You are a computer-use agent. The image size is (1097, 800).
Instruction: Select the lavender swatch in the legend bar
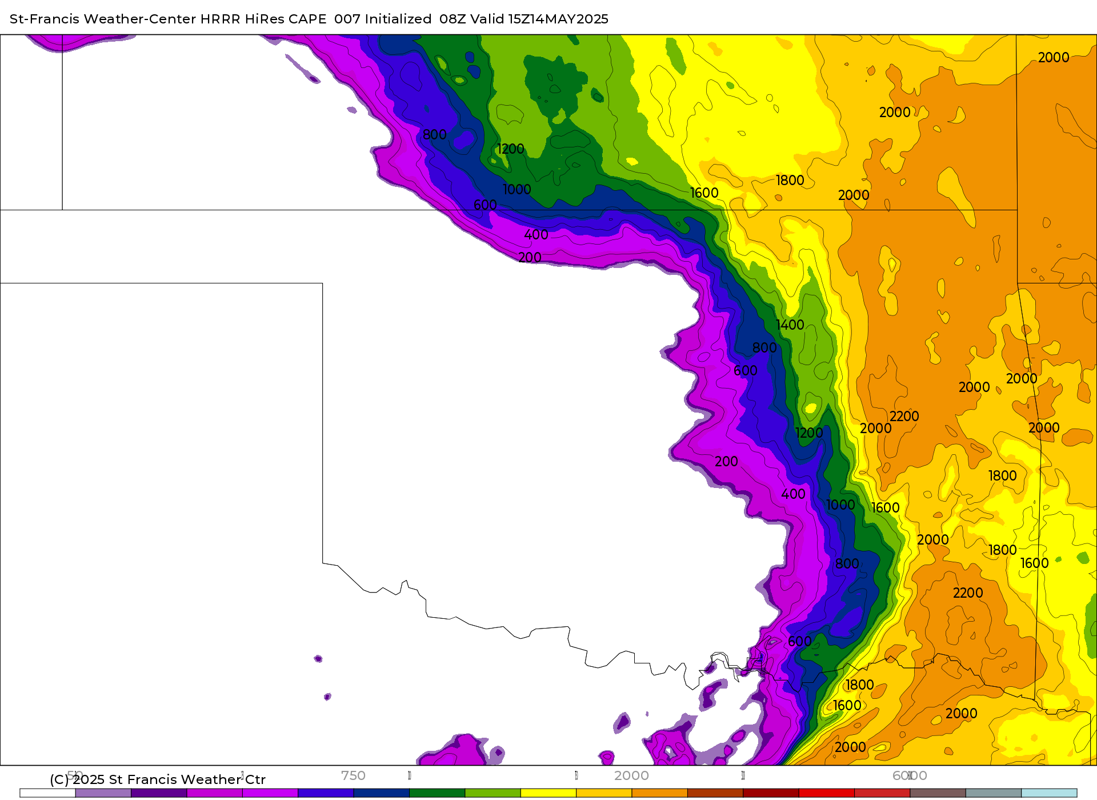(103, 793)
